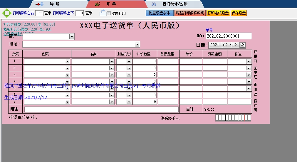This screenshot has height=162, width=297.
Task: Expand row 1 备注 dropdown
Action: pos(249,61)
